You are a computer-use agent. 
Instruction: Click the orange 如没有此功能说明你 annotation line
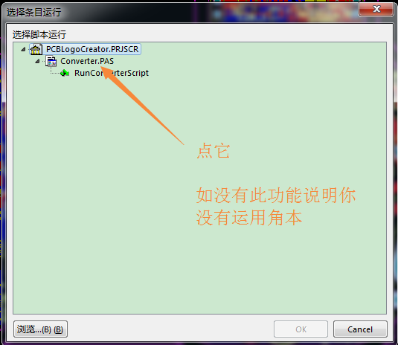pos(276,196)
